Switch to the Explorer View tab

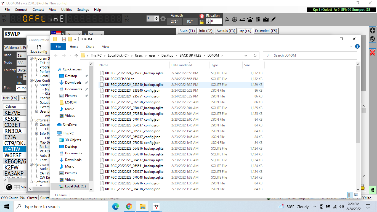pyautogui.click(x=105, y=47)
